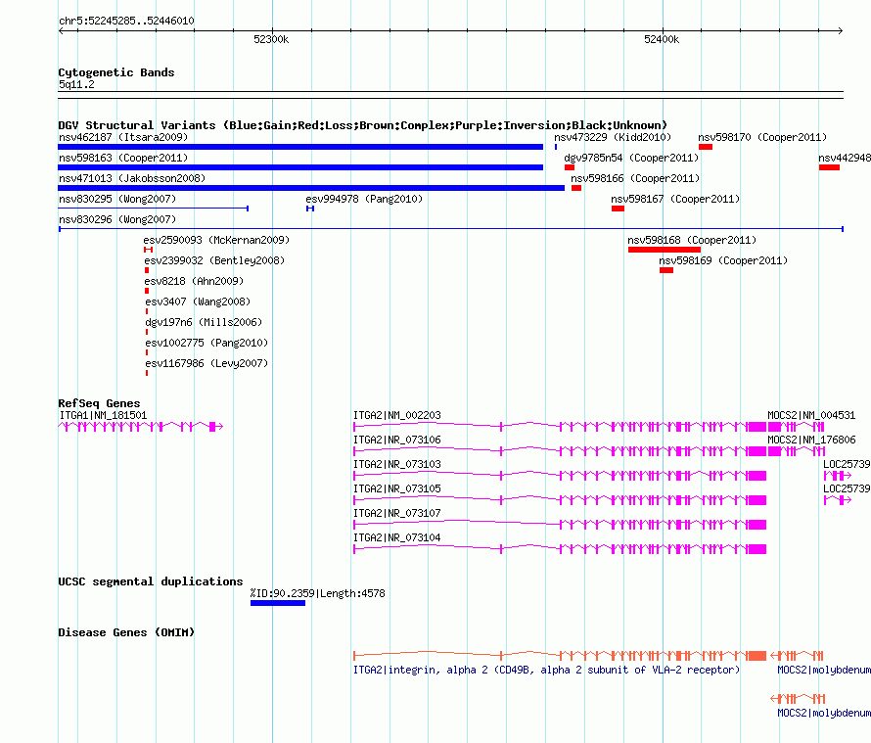
Task: Click the segmental duplication %ID:90.2359 blue bar
Action: pyautogui.click(x=278, y=603)
